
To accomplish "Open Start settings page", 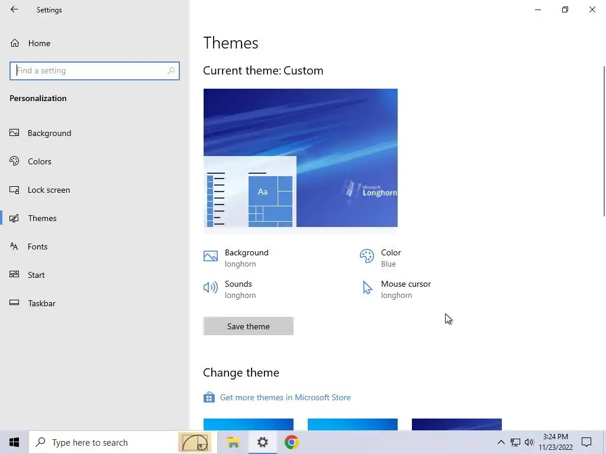I will (36, 275).
